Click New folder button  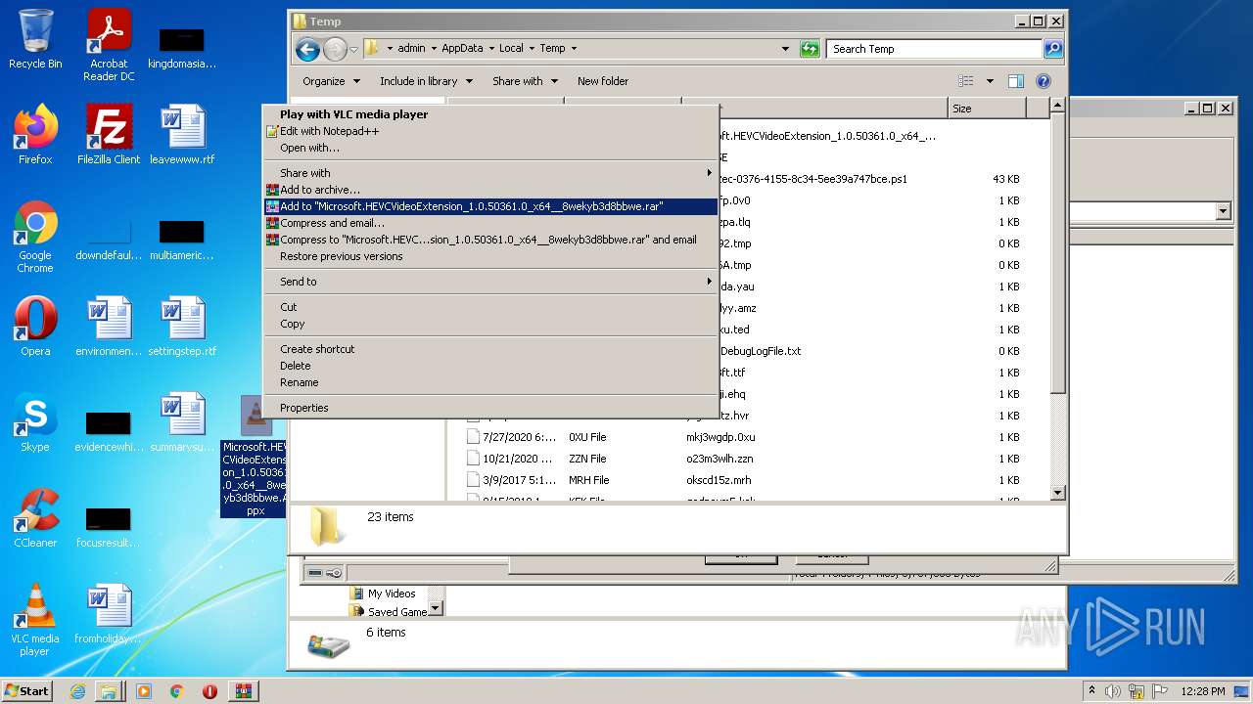click(603, 81)
